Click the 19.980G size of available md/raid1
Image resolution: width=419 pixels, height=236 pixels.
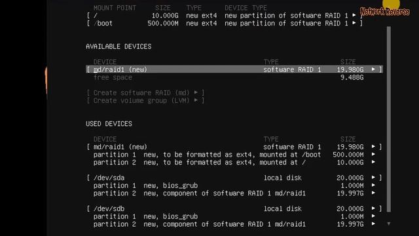tap(350, 70)
